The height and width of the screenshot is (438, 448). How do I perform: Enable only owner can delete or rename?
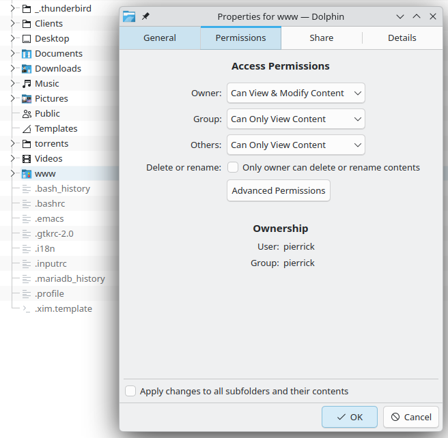tap(233, 167)
